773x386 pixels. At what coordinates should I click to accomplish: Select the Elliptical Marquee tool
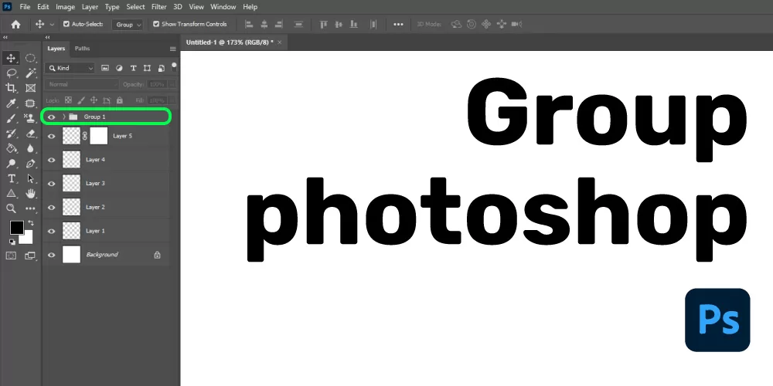tap(31, 58)
